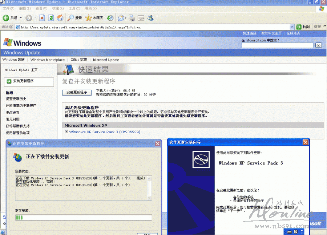Click the green arrow icon beside 安装更新程序 in sidebar
This screenshot has height=235, width=327.
9,81
